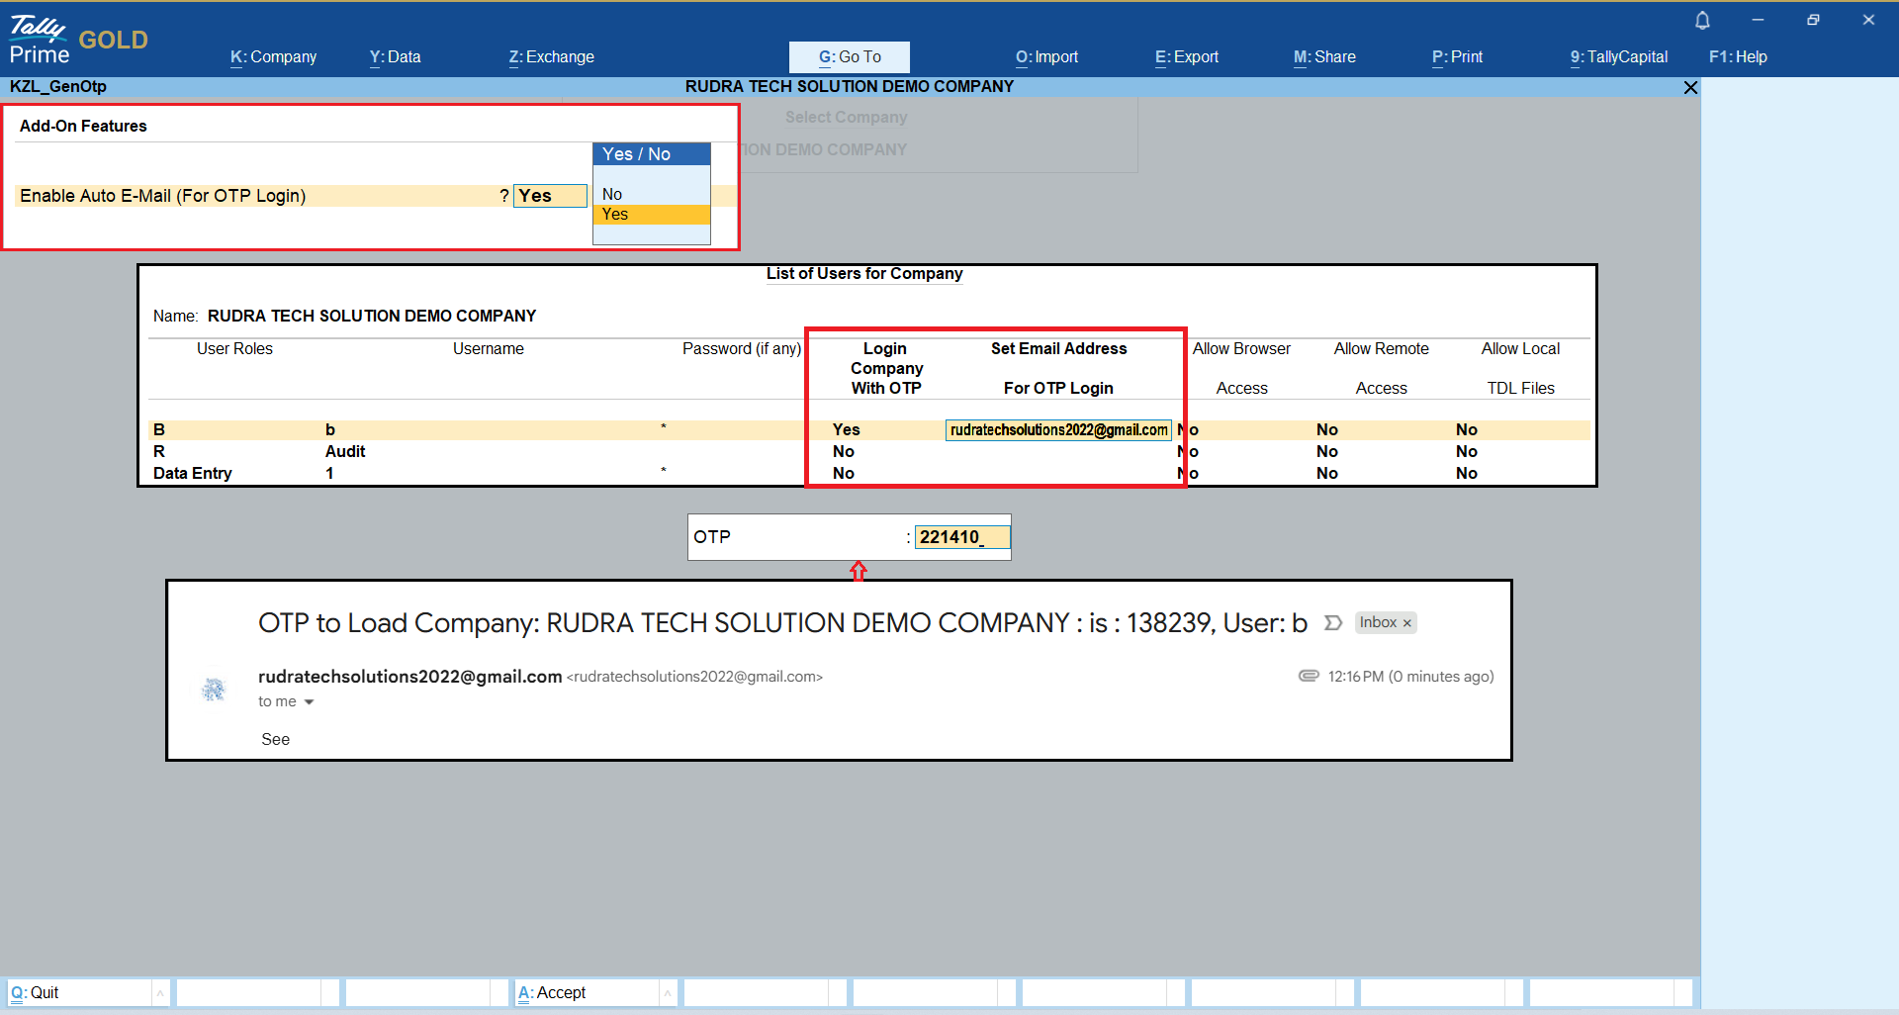Click the sender avatar icon in email
Image resolution: width=1899 pixels, height=1015 pixels.
point(214,690)
